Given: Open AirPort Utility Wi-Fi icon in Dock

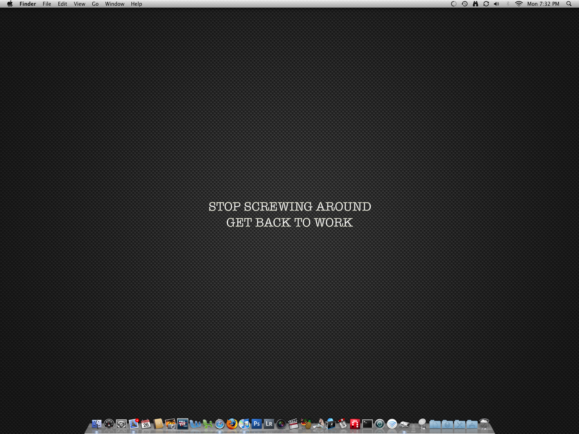Looking at the screenshot, I should [x=392, y=424].
